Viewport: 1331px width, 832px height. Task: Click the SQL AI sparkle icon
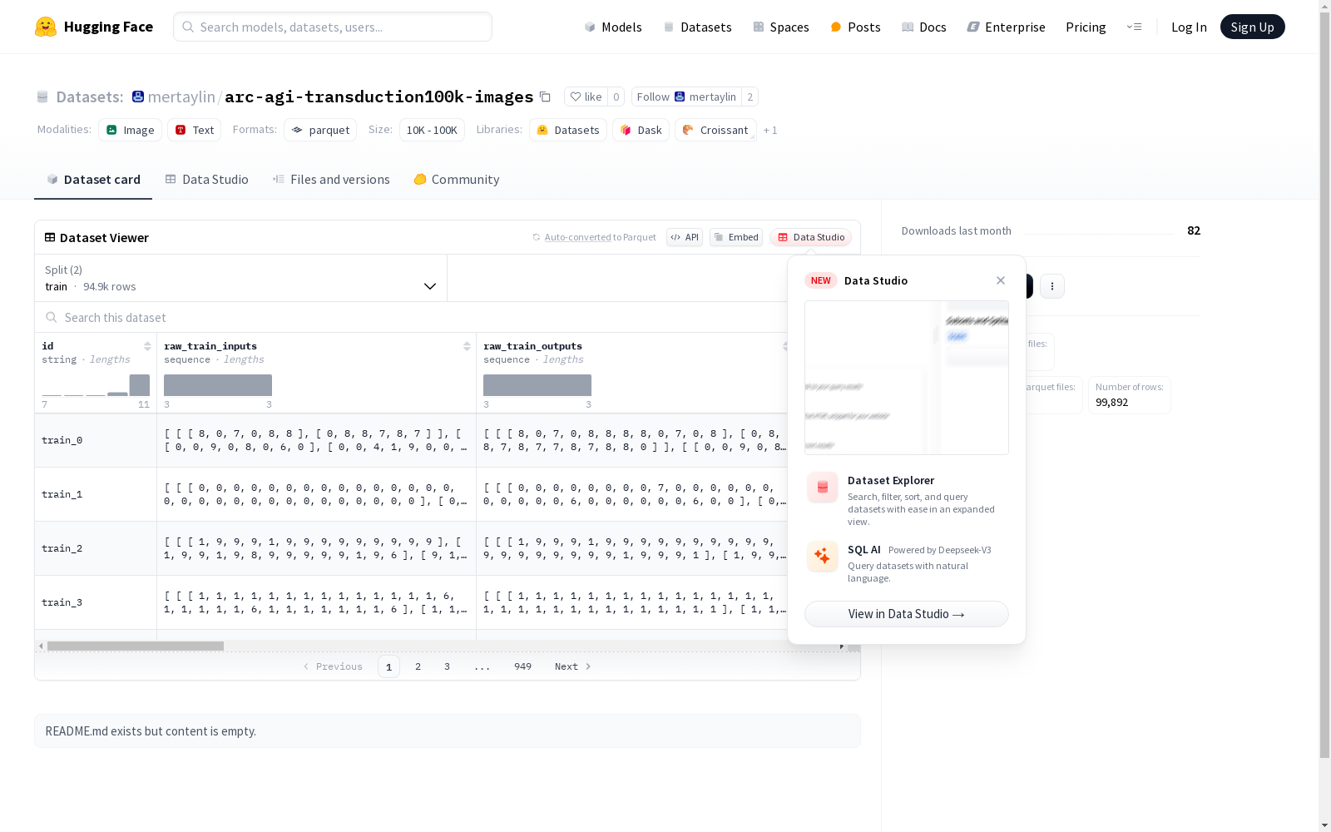pos(823,556)
